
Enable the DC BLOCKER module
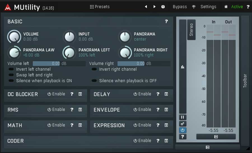(56, 94)
